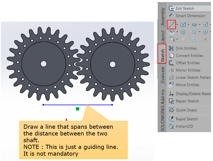Viewport: 213px width, 161px height.
Task: Select the Ellipse sketch tool
Action: (x=205, y=32)
